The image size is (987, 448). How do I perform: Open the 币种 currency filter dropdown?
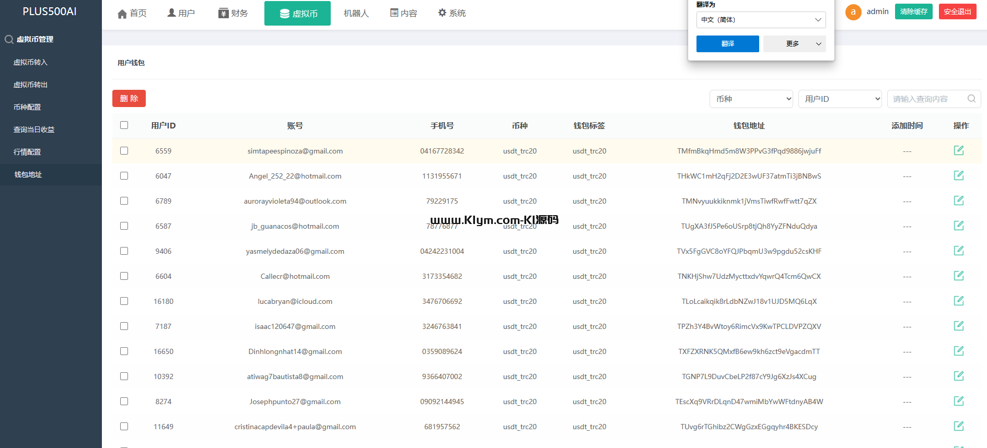click(x=751, y=99)
